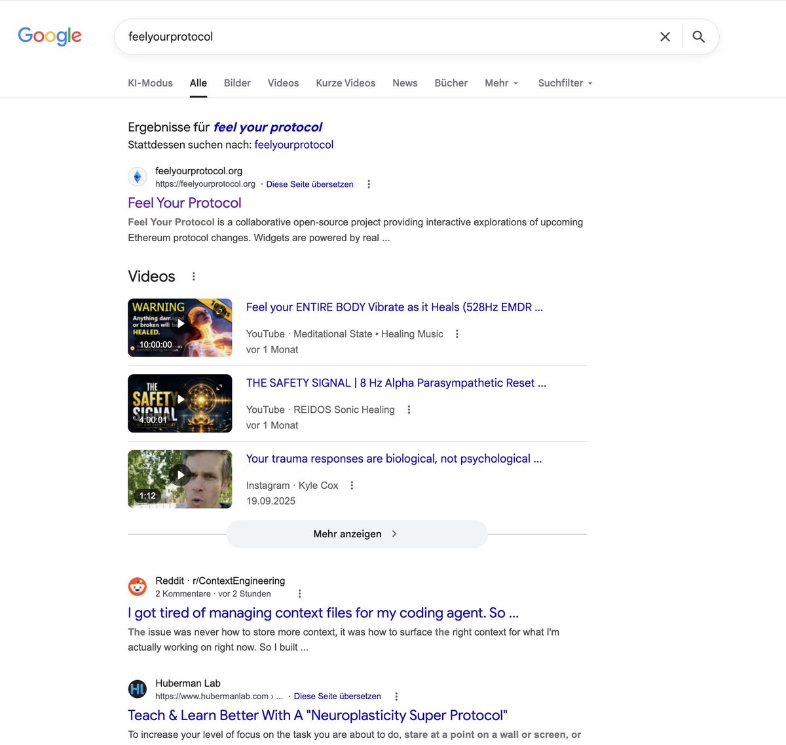The image size is (786, 745).
Task: Click corrected query 'feel your protocol'
Action: (x=268, y=127)
